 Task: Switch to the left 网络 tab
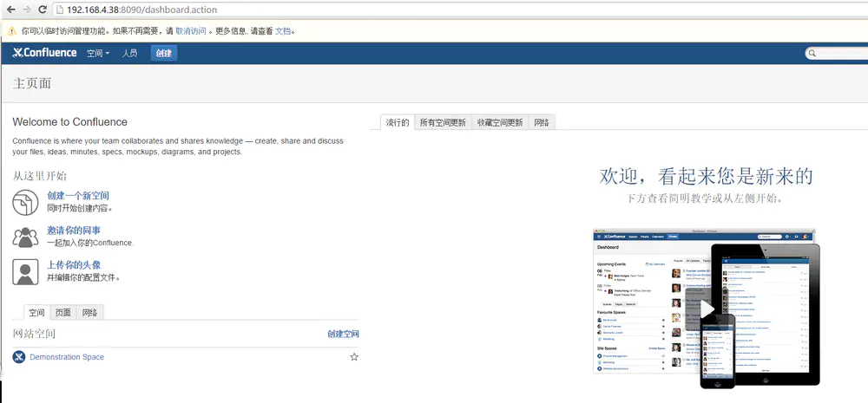pos(89,312)
